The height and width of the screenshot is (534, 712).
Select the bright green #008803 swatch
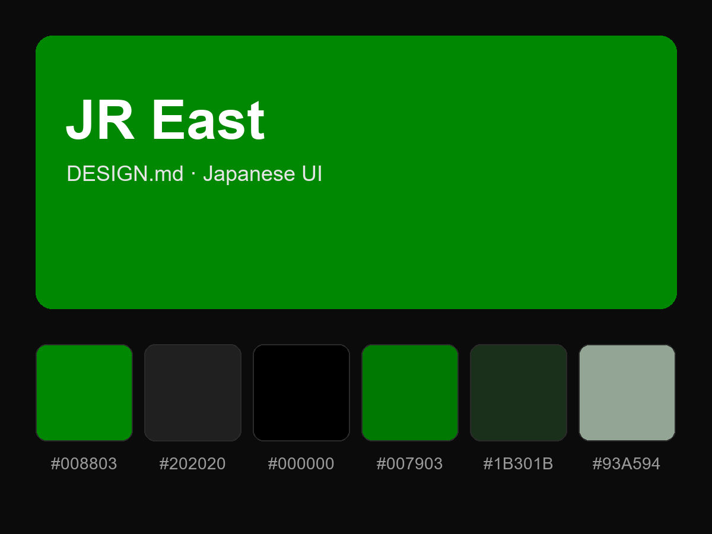coord(84,393)
